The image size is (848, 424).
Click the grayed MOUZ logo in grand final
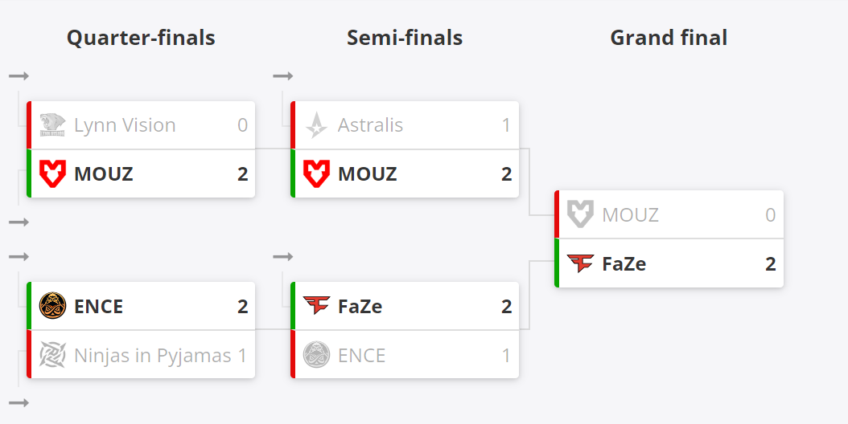(x=580, y=214)
